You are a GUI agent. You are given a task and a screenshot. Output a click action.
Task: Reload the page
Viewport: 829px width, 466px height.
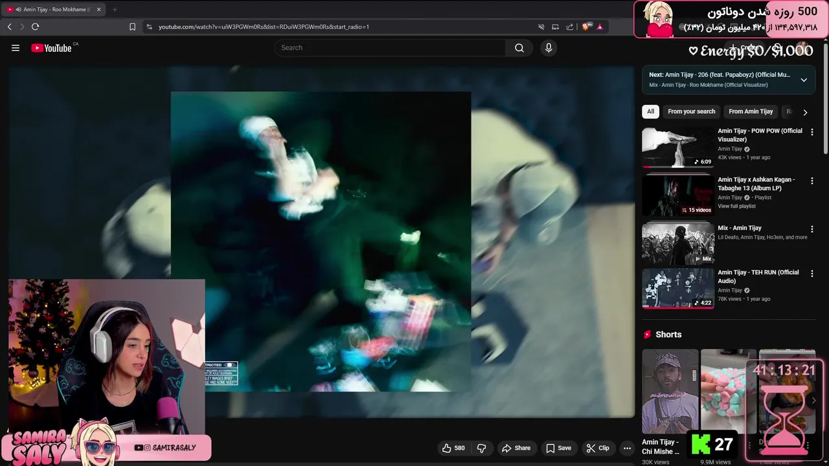[35, 27]
